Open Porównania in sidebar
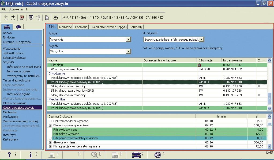The image size is (274, 160). click(10, 117)
